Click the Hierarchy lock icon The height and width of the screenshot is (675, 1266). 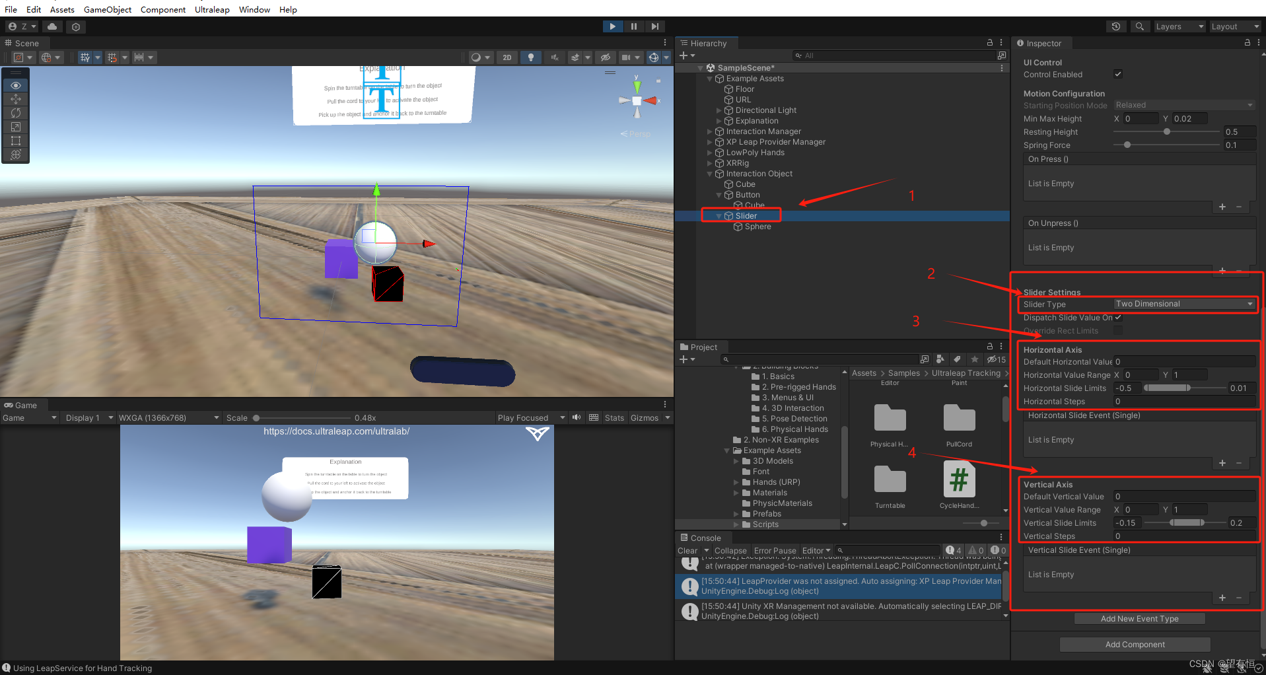point(990,42)
